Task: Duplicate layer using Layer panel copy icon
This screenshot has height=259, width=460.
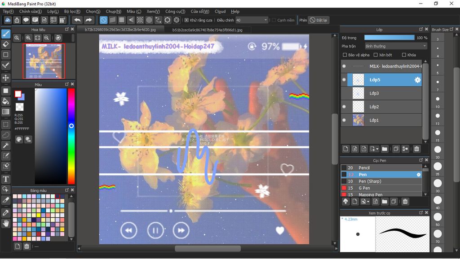Action: (x=396, y=149)
